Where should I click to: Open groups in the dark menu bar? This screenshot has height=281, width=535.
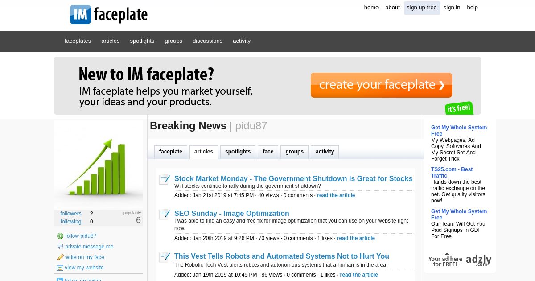(x=173, y=41)
